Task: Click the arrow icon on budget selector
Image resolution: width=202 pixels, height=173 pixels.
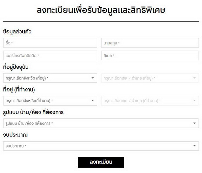Action: [194, 146]
